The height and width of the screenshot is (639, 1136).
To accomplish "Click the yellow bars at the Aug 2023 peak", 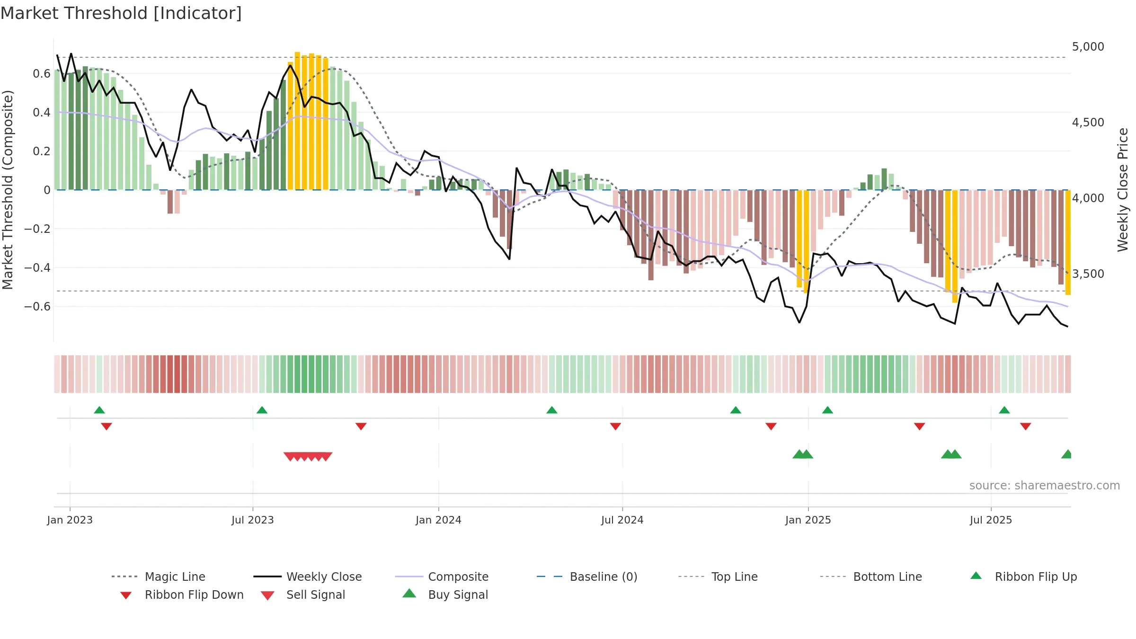I will [x=308, y=121].
